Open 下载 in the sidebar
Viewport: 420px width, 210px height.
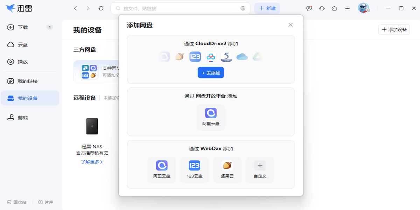click(x=30, y=27)
